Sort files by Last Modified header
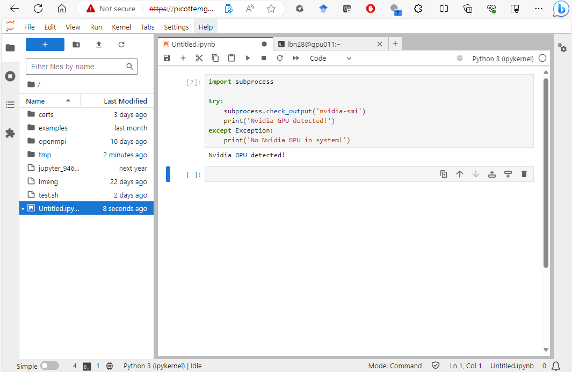The height and width of the screenshot is (372, 572). coord(117,101)
